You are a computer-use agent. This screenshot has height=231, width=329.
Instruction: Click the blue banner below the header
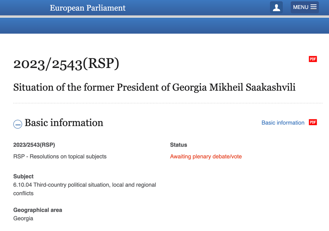click(x=164, y=26)
